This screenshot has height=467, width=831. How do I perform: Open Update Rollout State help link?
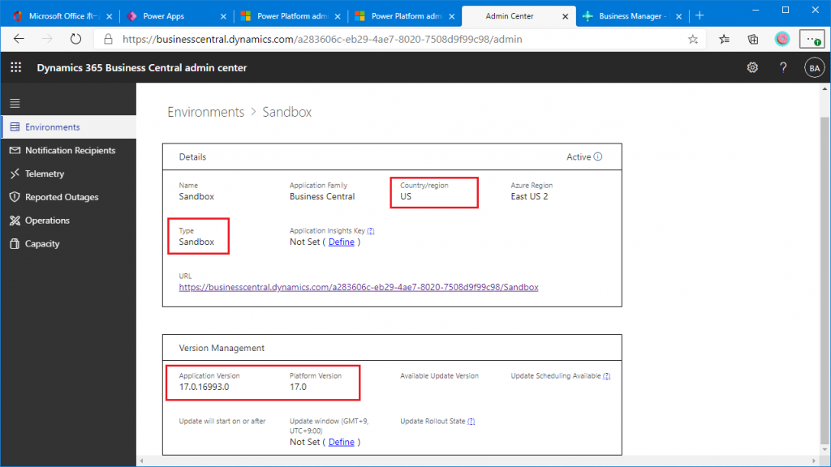click(471, 422)
